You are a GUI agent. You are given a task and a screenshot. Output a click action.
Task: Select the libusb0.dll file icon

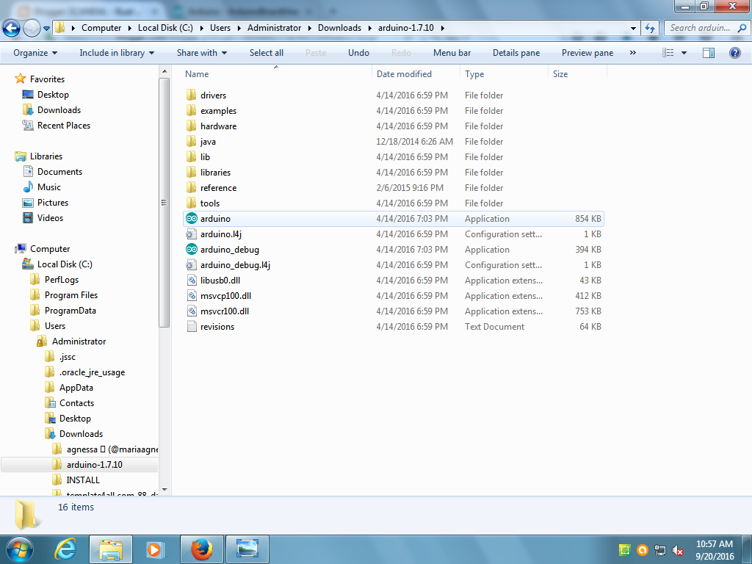pyautogui.click(x=192, y=280)
